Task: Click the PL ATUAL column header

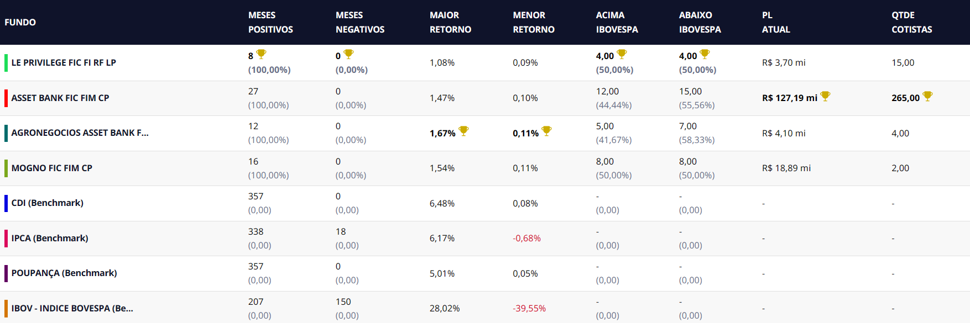Action: pyautogui.click(x=775, y=22)
